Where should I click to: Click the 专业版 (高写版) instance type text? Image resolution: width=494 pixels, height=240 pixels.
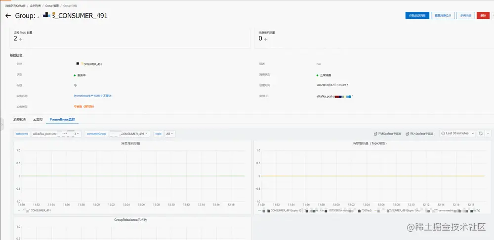(x=84, y=106)
